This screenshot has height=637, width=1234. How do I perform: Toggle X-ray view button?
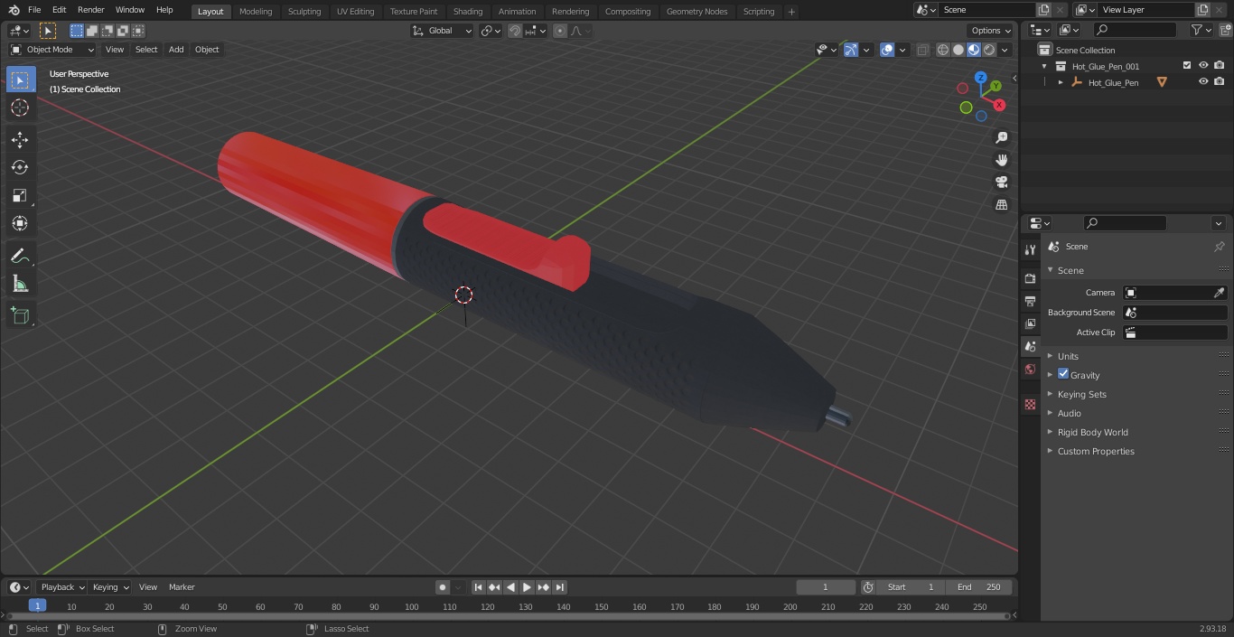click(x=922, y=50)
